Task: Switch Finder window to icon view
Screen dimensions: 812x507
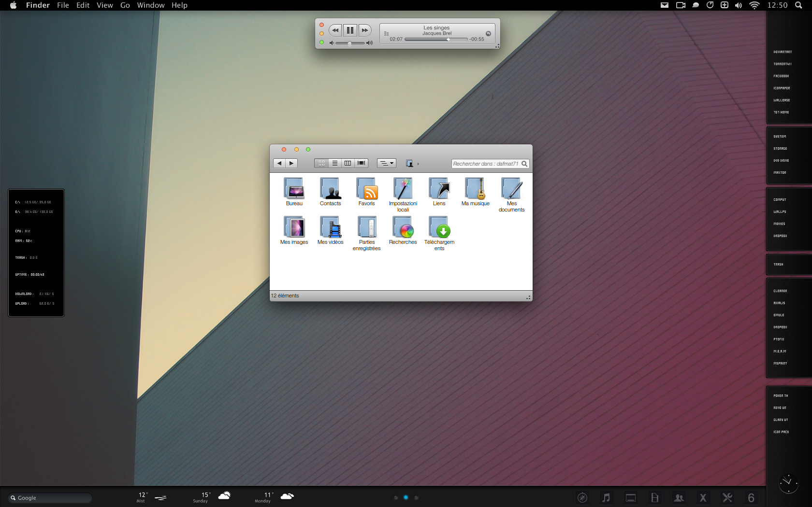Action: 321,163
